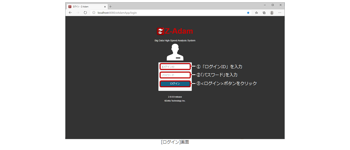
Task: Open a new tab with plus icon
Action: coord(110,7)
